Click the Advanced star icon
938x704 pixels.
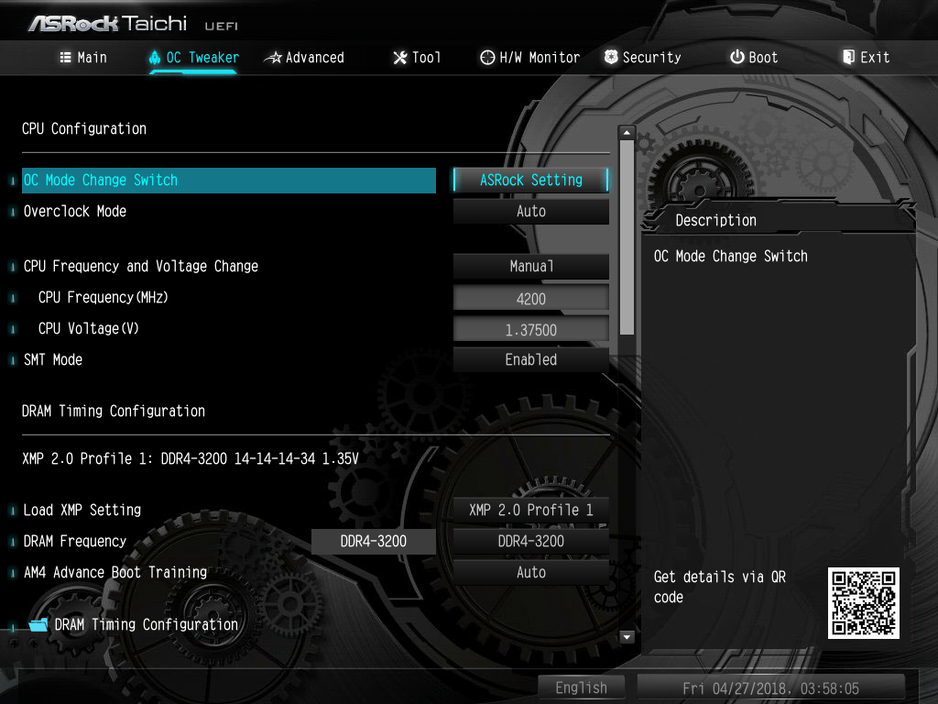tap(273, 58)
